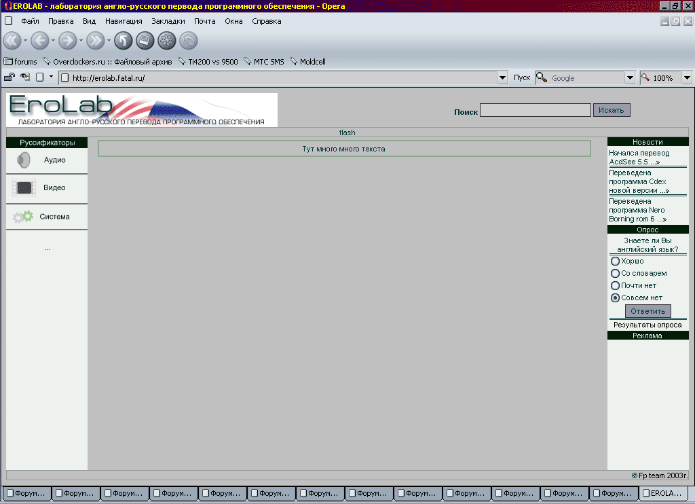Open the Результаты опроса link
695x504 pixels.
click(647, 325)
